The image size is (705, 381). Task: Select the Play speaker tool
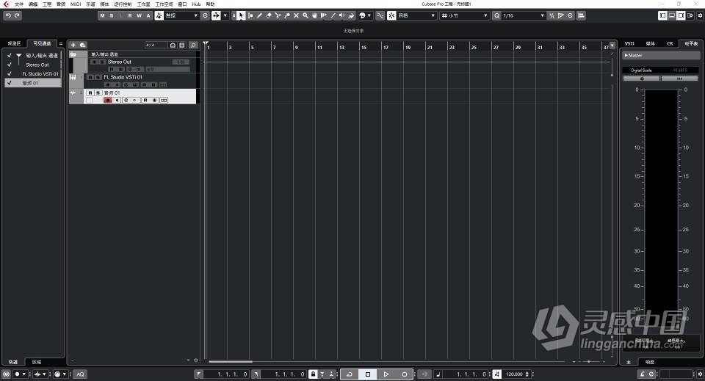click(341, 15)
